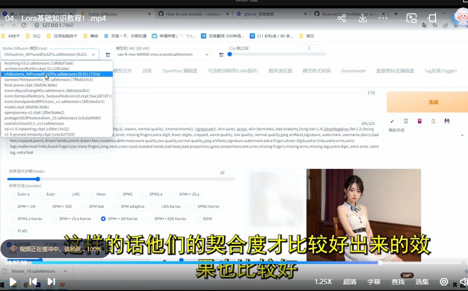Select the Euler a sampler
The image size is (468, 291).
[20, 194]
